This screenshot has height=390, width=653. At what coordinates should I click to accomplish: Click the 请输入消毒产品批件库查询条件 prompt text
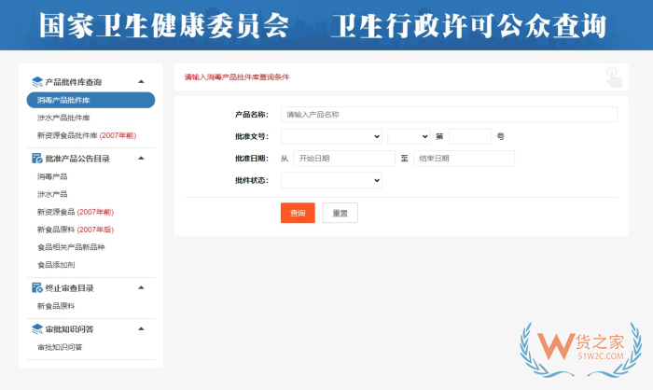pyautogui.click(x=237, y=77)
